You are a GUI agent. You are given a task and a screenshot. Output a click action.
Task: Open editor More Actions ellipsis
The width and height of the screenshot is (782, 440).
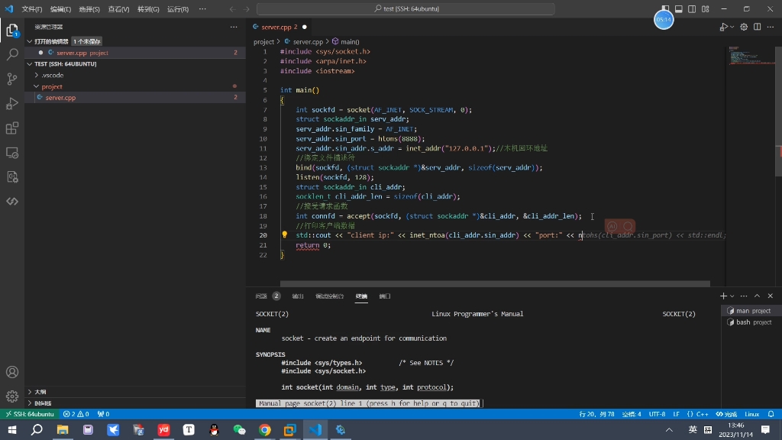771,27
